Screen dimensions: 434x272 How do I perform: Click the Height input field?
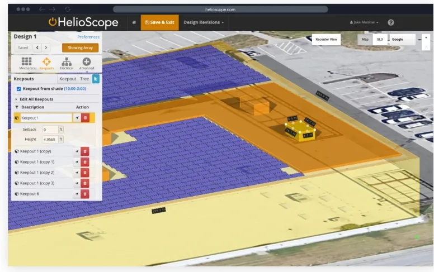click(x=52, y=139)
